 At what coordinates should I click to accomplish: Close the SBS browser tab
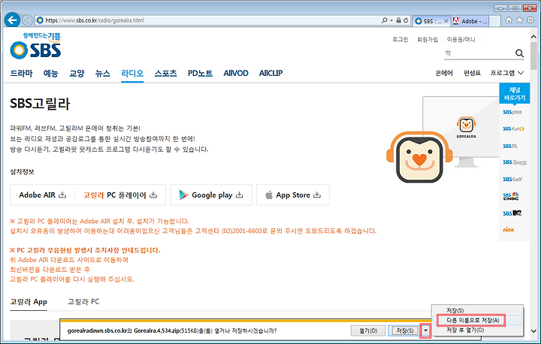tap(446, 21)
